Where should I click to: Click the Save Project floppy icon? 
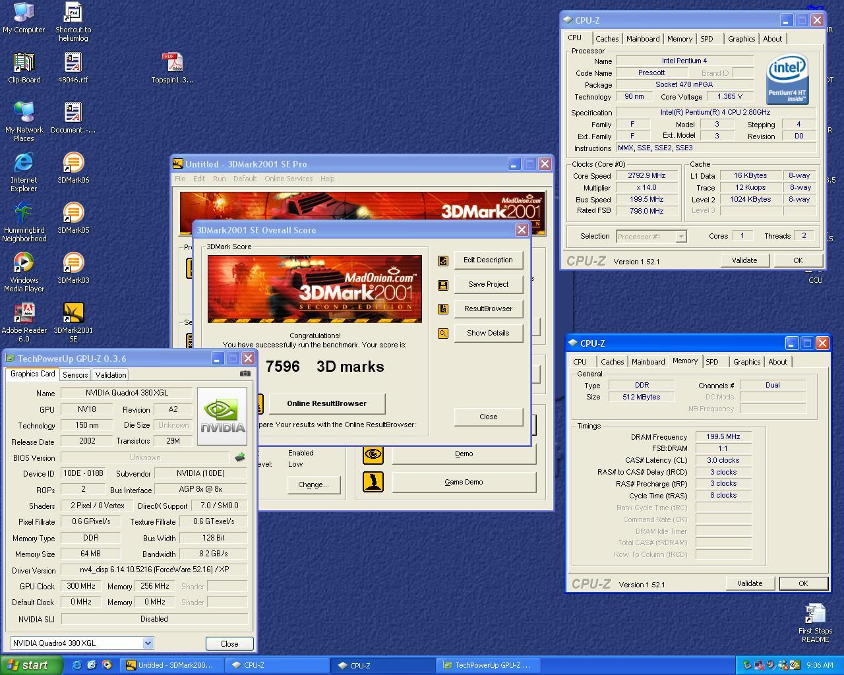pos(443,285)
